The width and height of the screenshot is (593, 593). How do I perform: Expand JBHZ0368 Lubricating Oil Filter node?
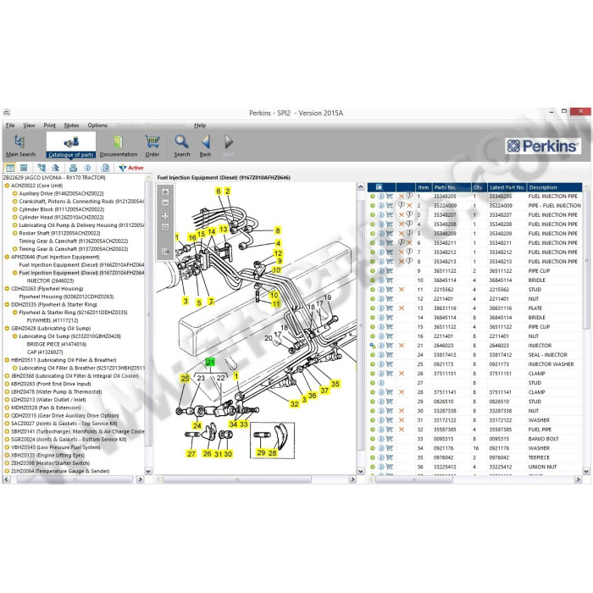7,376
